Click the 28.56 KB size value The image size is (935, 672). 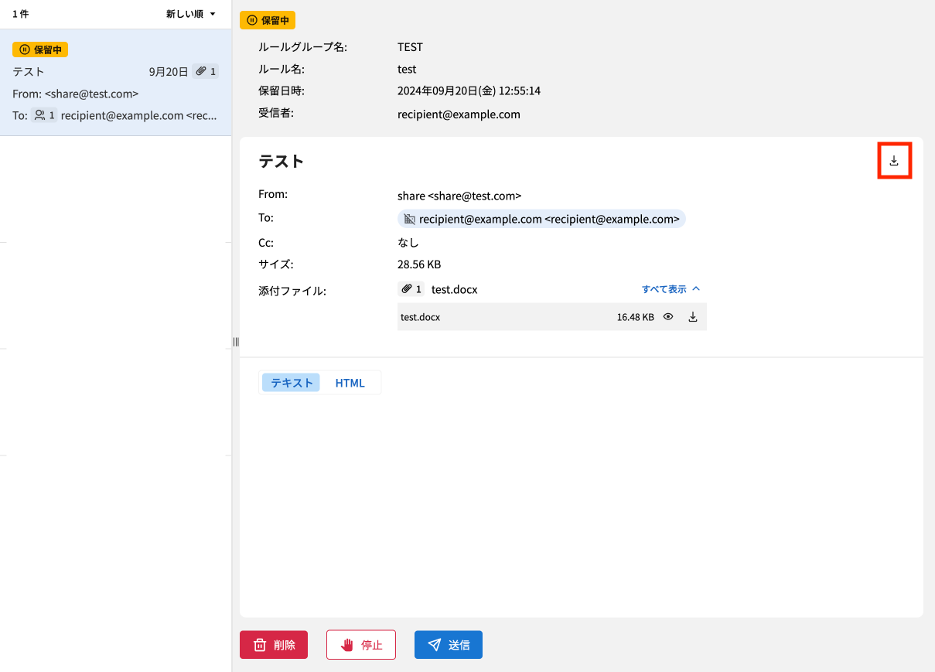pyautogui.click(x=419, y=264)
